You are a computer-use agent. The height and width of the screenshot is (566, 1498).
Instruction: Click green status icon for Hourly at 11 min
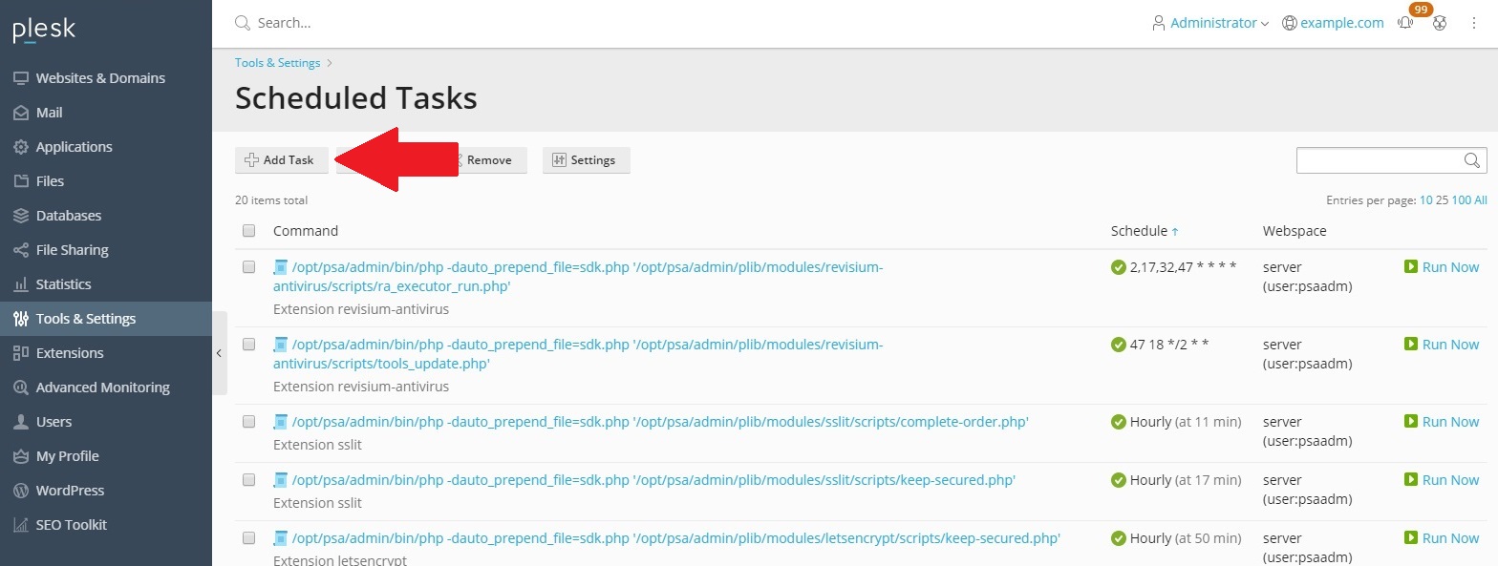[1118, 422]
